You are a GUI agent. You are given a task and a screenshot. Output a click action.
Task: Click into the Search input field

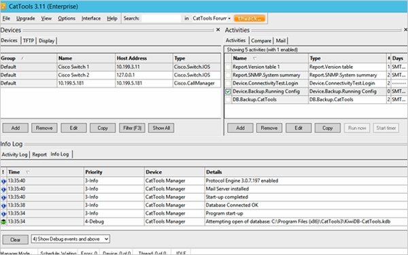click(161, 18)
